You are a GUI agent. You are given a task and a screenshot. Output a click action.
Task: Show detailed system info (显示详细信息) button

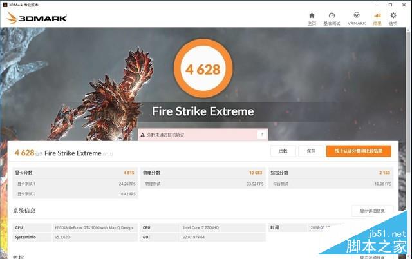(372, 211)
